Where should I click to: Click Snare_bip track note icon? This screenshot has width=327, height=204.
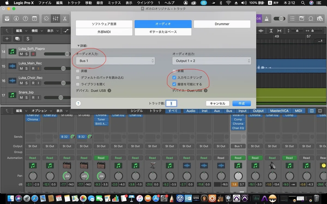click(x=12, y=95)
